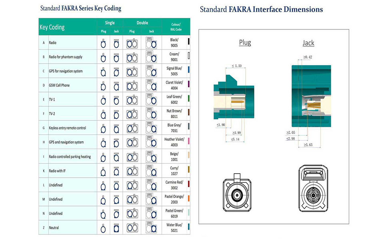Click the "Single" column group header
Viewport: 388px width, 240px height.
[110, 23]
